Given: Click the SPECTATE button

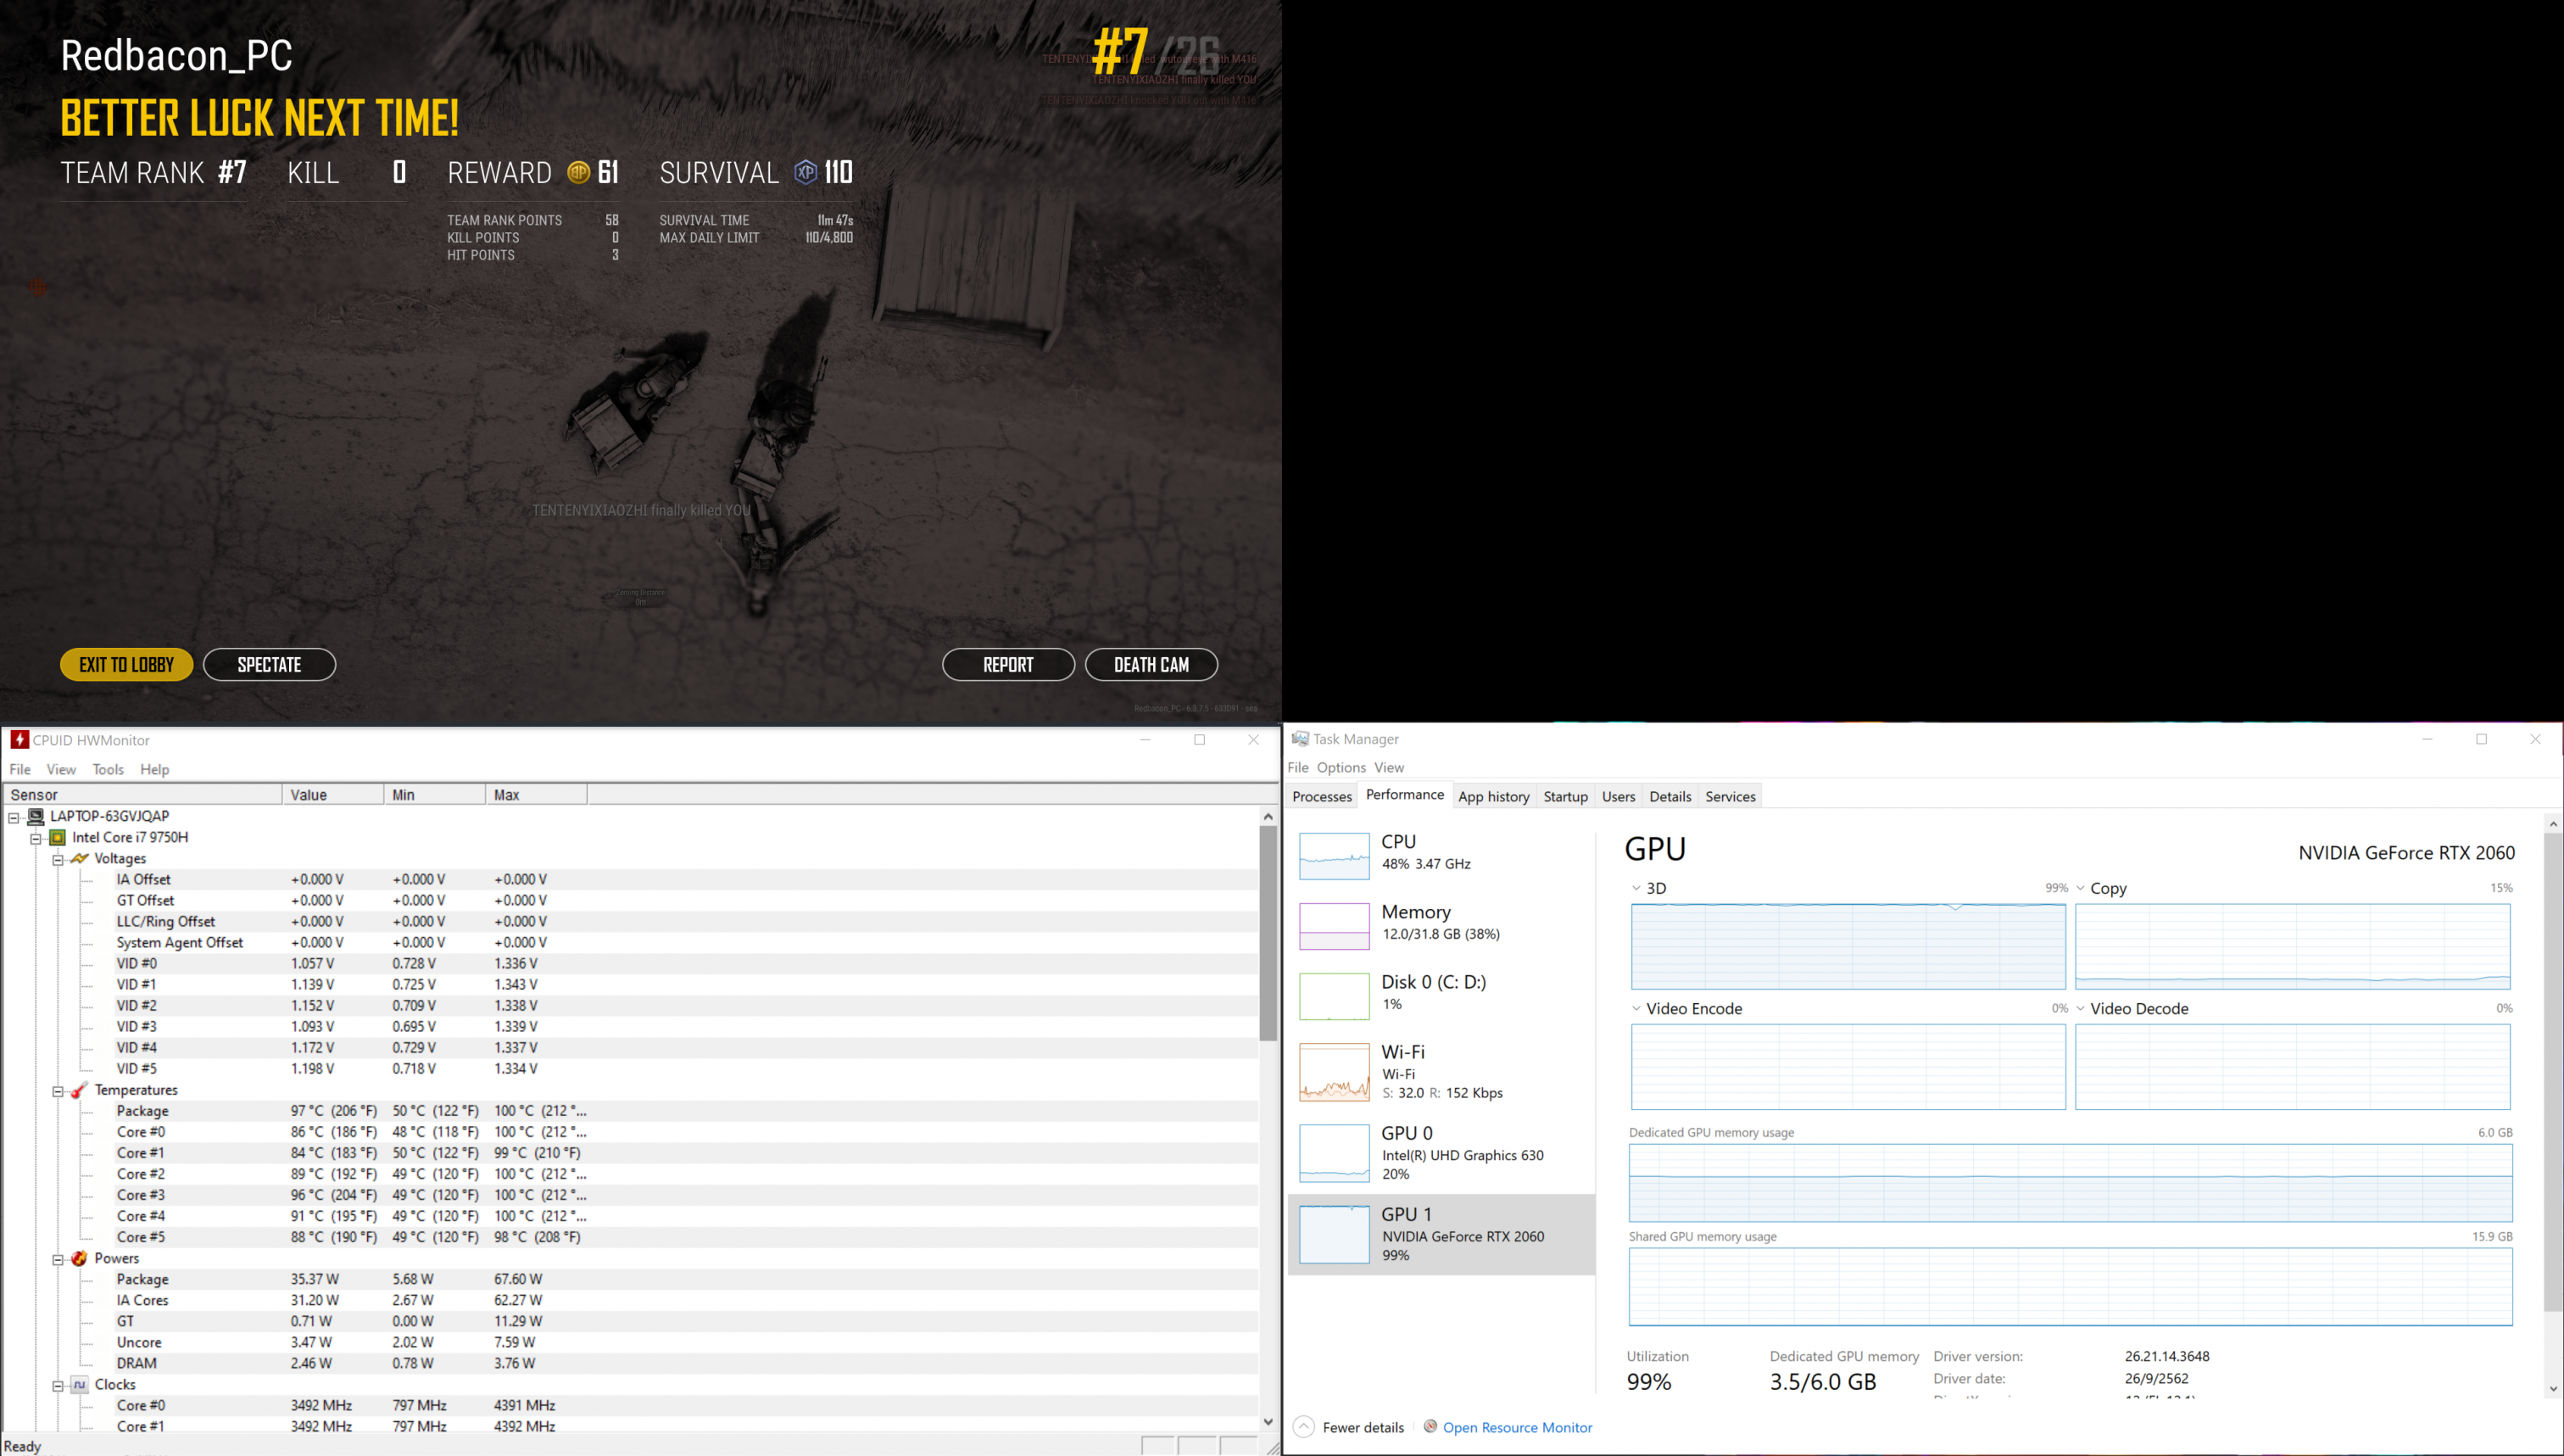Looking at the screenshot, I should (270, 665).
